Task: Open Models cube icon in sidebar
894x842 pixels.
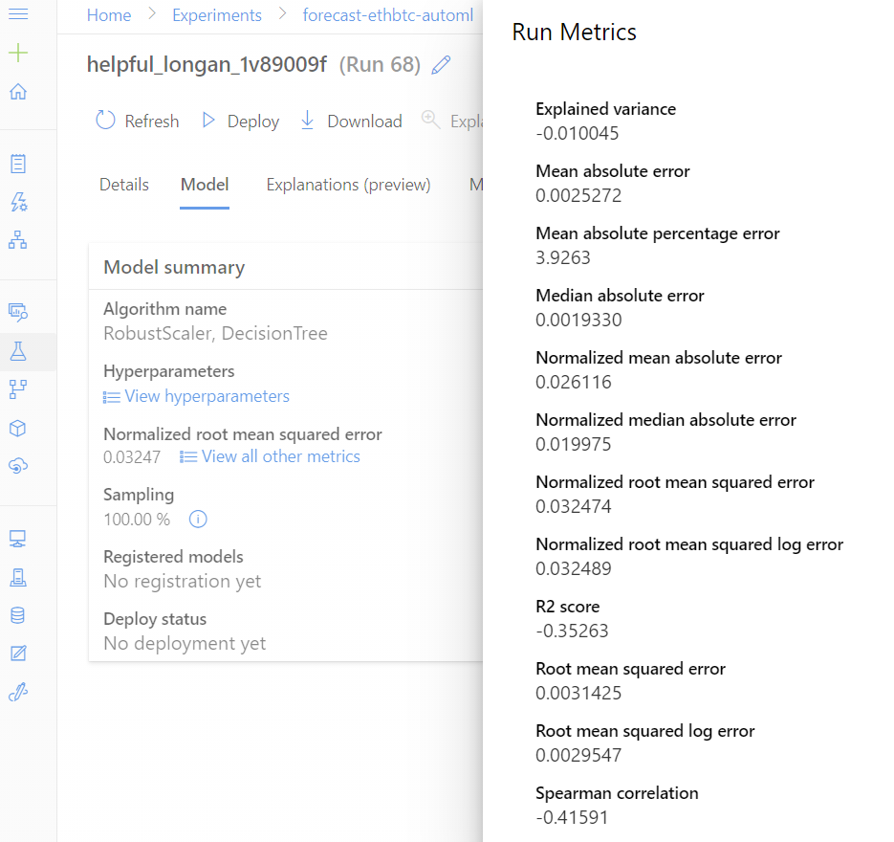Action: point(18,429)
